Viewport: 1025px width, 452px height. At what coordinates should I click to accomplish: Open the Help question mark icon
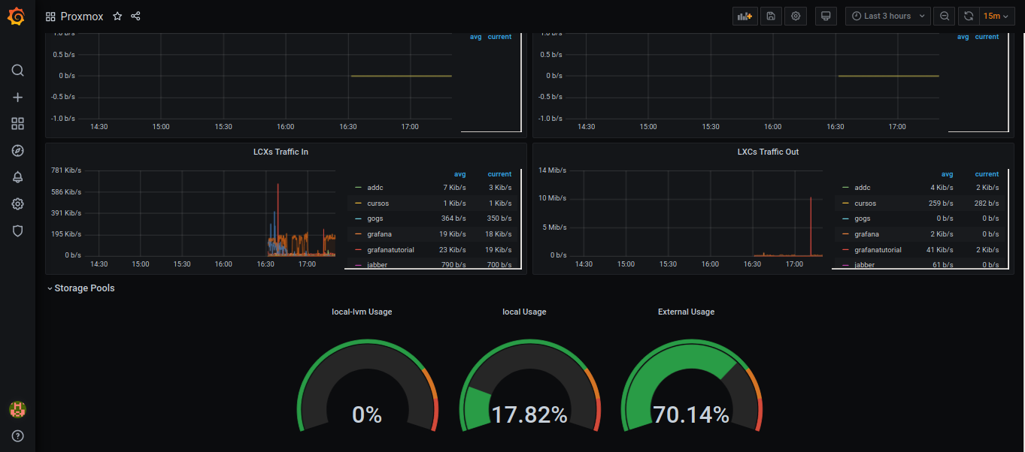(18, 436)
